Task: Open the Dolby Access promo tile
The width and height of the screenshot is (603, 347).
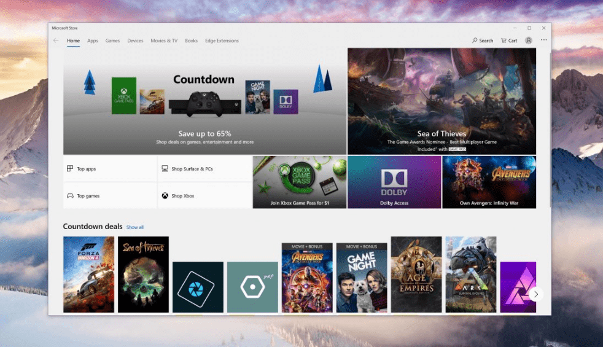Action: click(x=394, y=182)
